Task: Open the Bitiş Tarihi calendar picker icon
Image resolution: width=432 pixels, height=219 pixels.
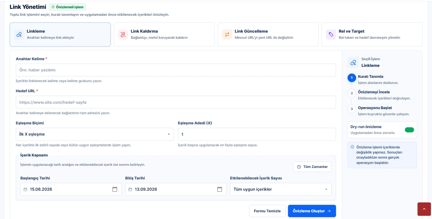Action: [220, 189]
